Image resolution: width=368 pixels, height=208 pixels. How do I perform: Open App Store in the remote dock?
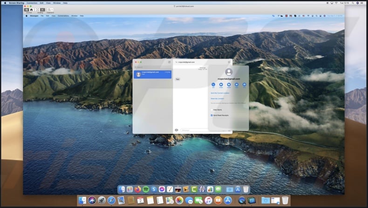click(x=238, y=189)
